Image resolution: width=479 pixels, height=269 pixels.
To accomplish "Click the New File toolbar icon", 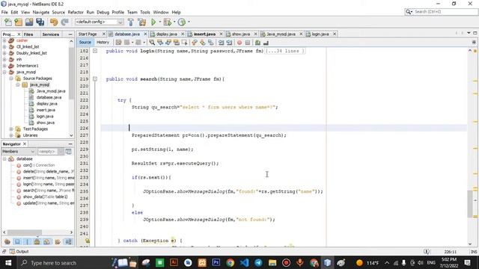I will pyautogui.click(x=8, y=22).
